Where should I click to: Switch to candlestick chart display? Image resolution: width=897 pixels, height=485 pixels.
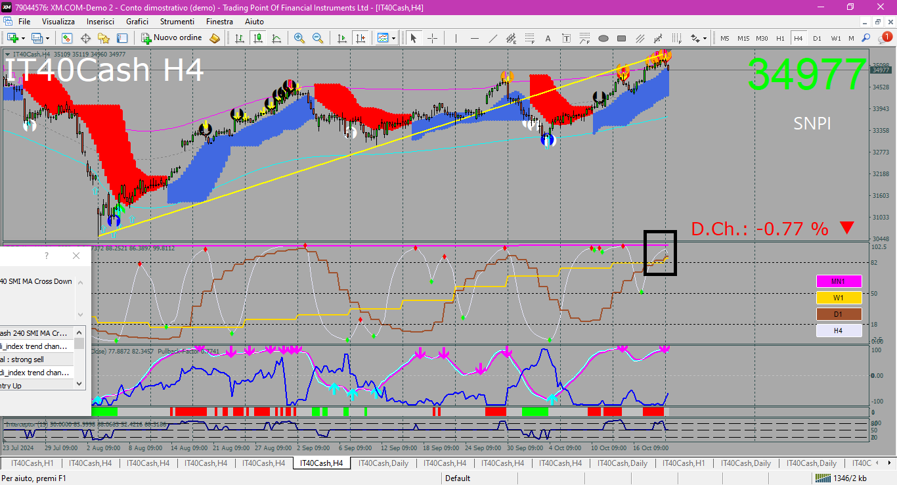coord(258,38)
